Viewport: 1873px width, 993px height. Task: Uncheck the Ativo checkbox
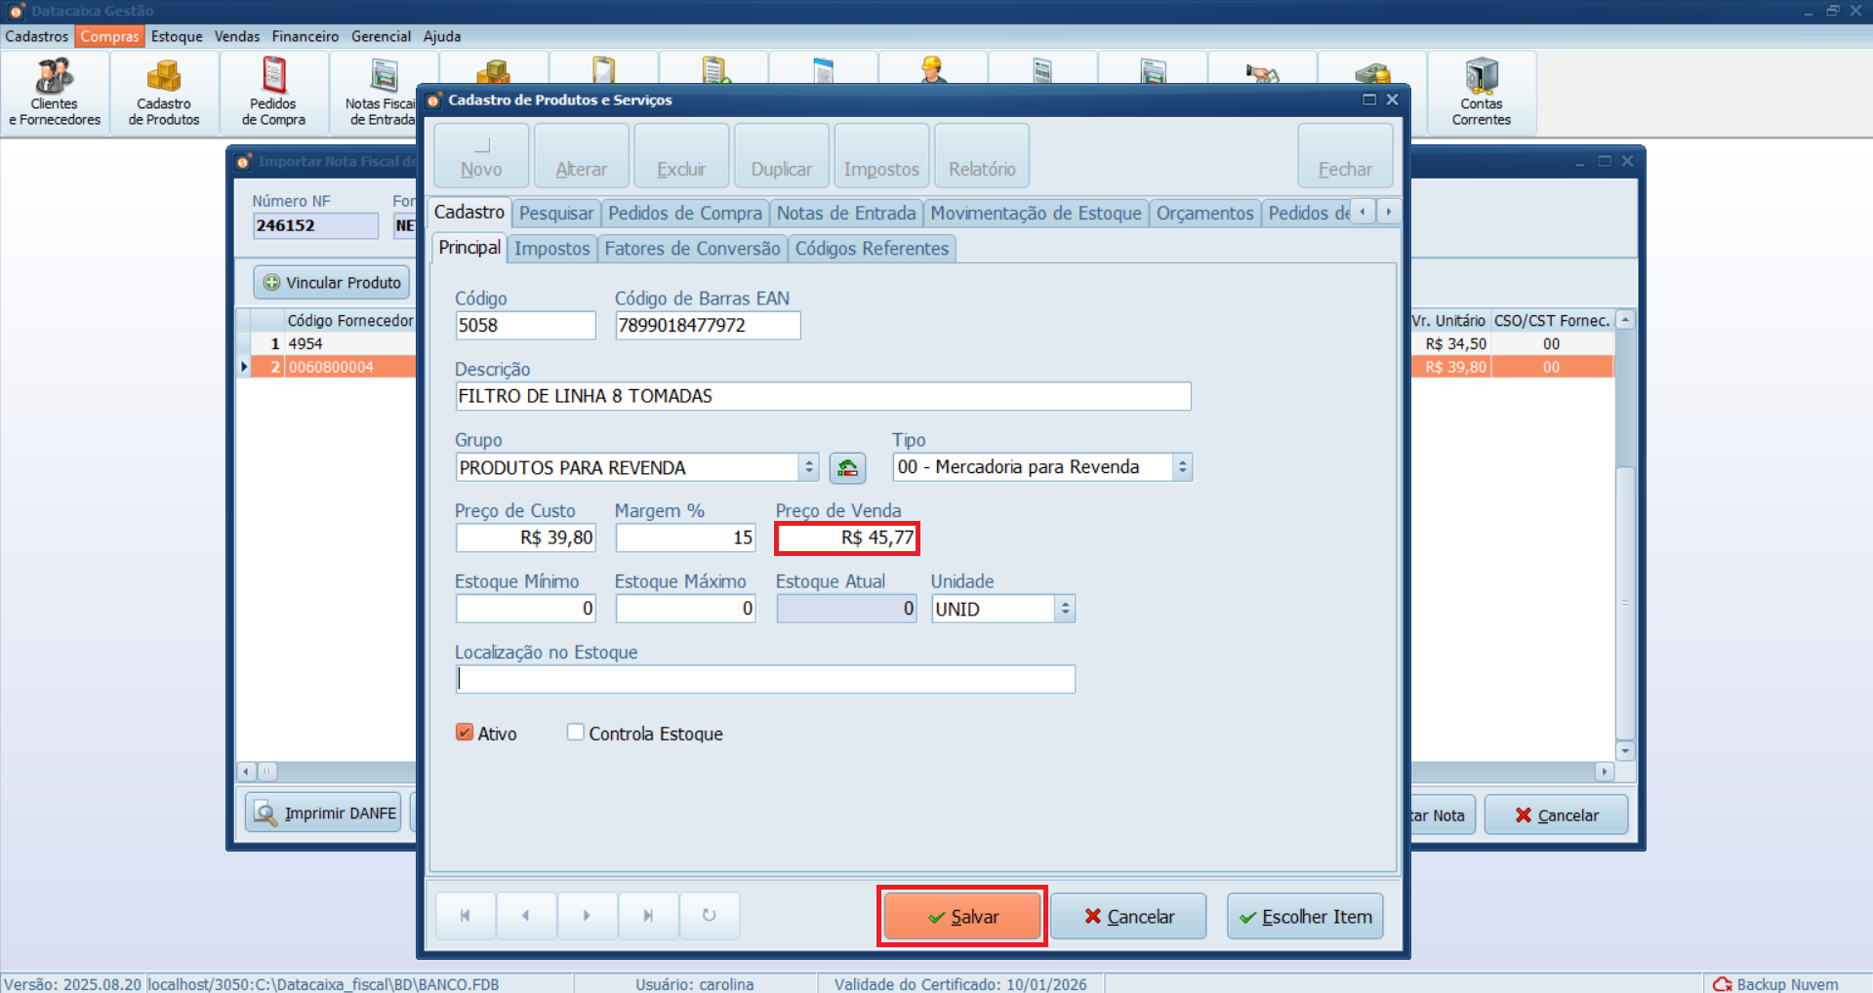pyautogui.click(x=463, y=733)
